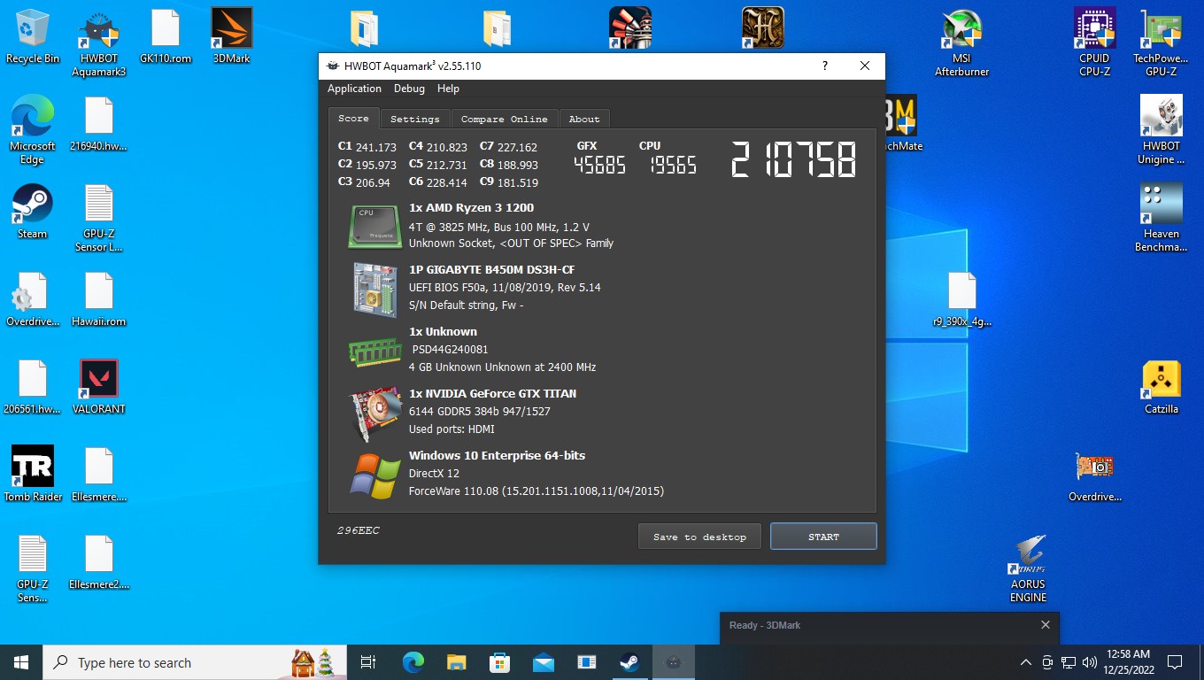Screen dimensions: 1204x680
Task: Open the Windows Start menu
Action: coord(21,662)
